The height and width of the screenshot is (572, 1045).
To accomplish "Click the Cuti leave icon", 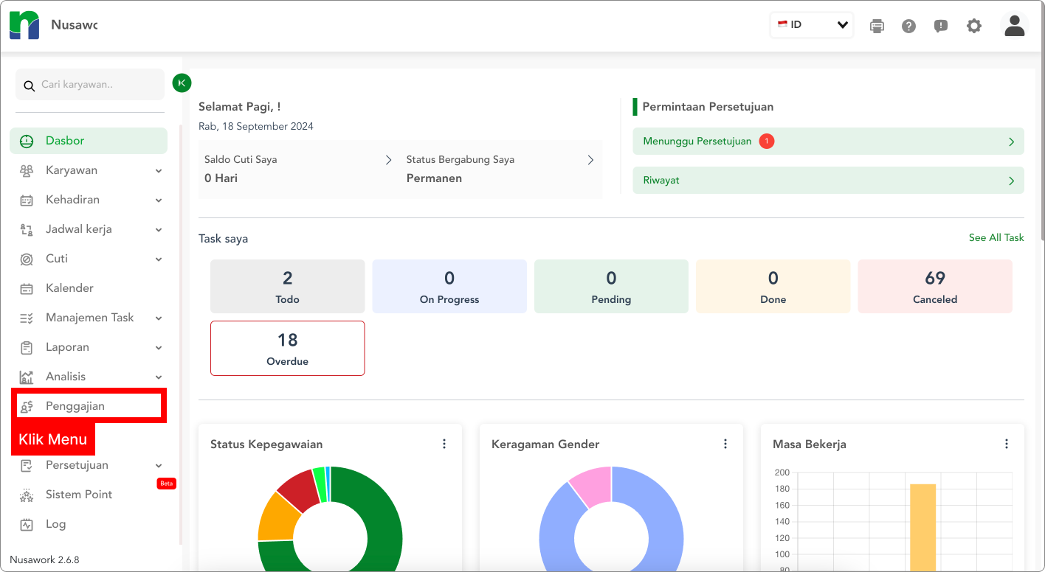I will tap(27, 259).
